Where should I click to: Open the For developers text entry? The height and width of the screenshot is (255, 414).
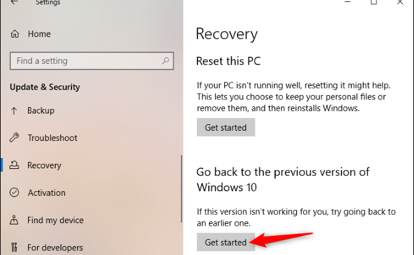tap(55, 247)
